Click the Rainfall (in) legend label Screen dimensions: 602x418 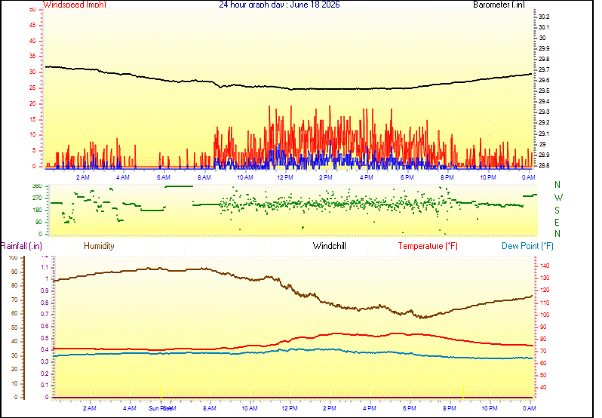pyautogui.click(x=21, y=246)
